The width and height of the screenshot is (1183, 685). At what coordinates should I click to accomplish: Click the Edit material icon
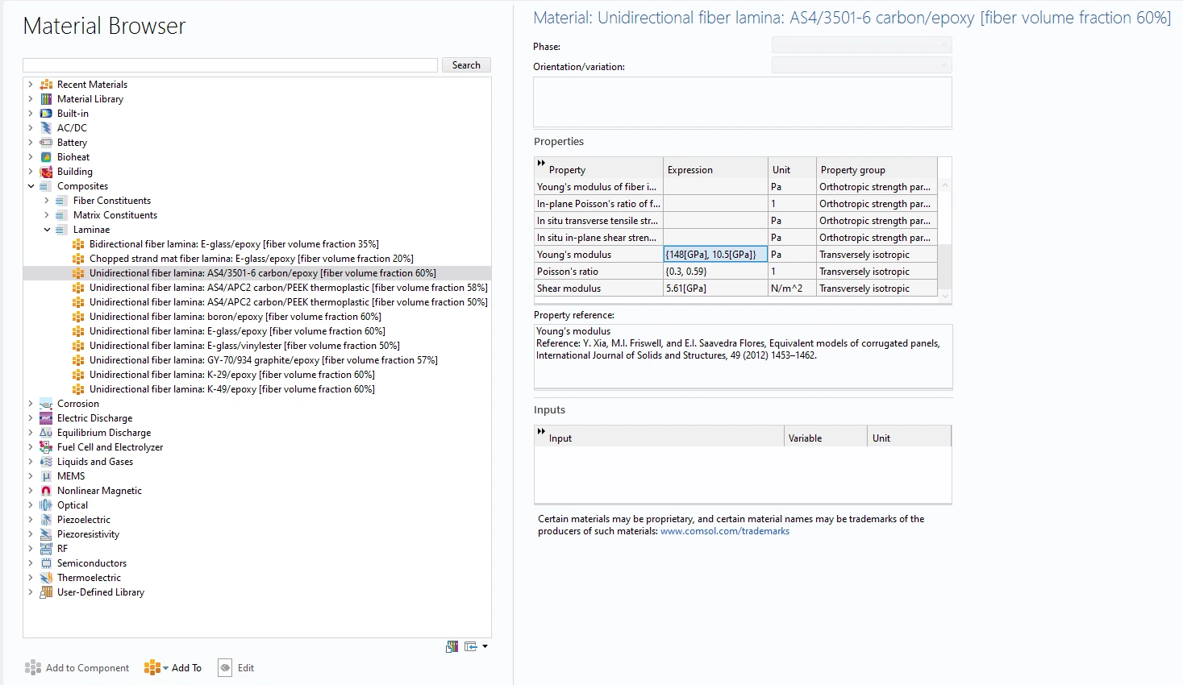pyautogui.click(x=226, y=668)
